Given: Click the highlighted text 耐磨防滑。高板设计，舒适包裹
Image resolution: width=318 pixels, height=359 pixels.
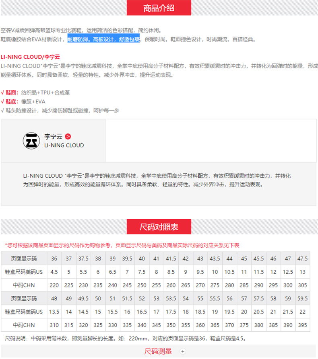Looking at the screenshot, I should click(x=103, y=39).
